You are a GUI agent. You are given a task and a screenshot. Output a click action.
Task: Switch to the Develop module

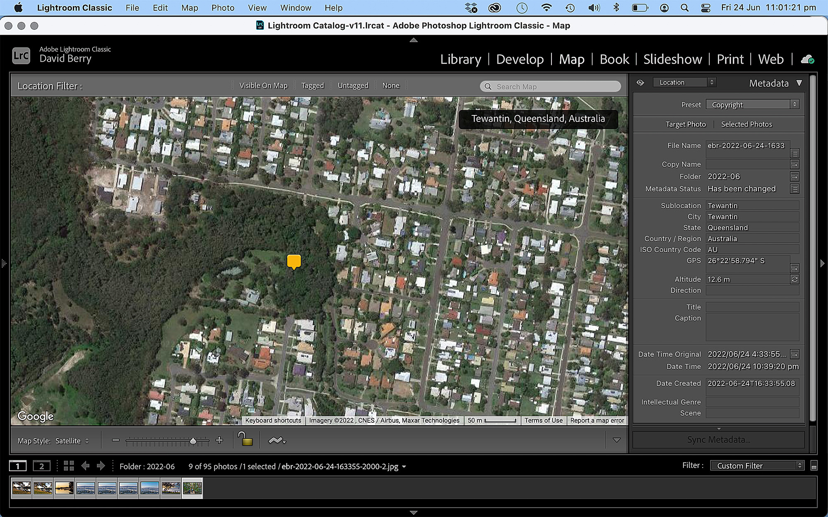coord(520,59)
